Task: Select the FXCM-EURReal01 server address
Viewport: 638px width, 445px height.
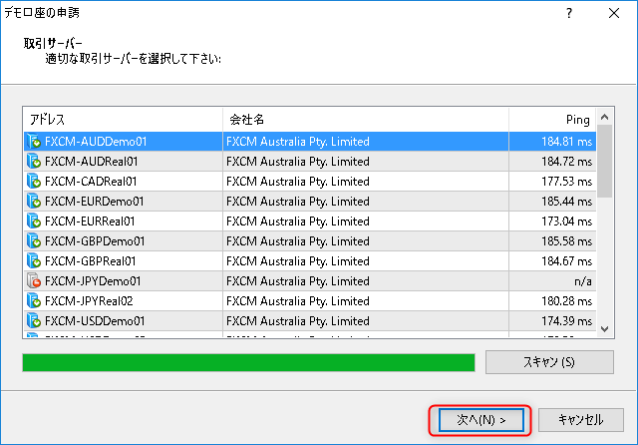Action: [x=90, y=222]
